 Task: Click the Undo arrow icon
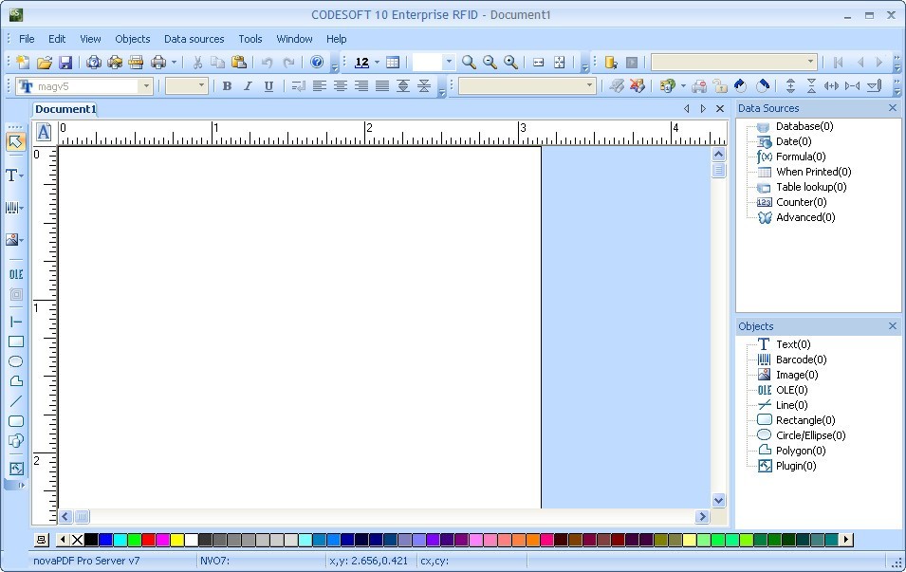267,62
